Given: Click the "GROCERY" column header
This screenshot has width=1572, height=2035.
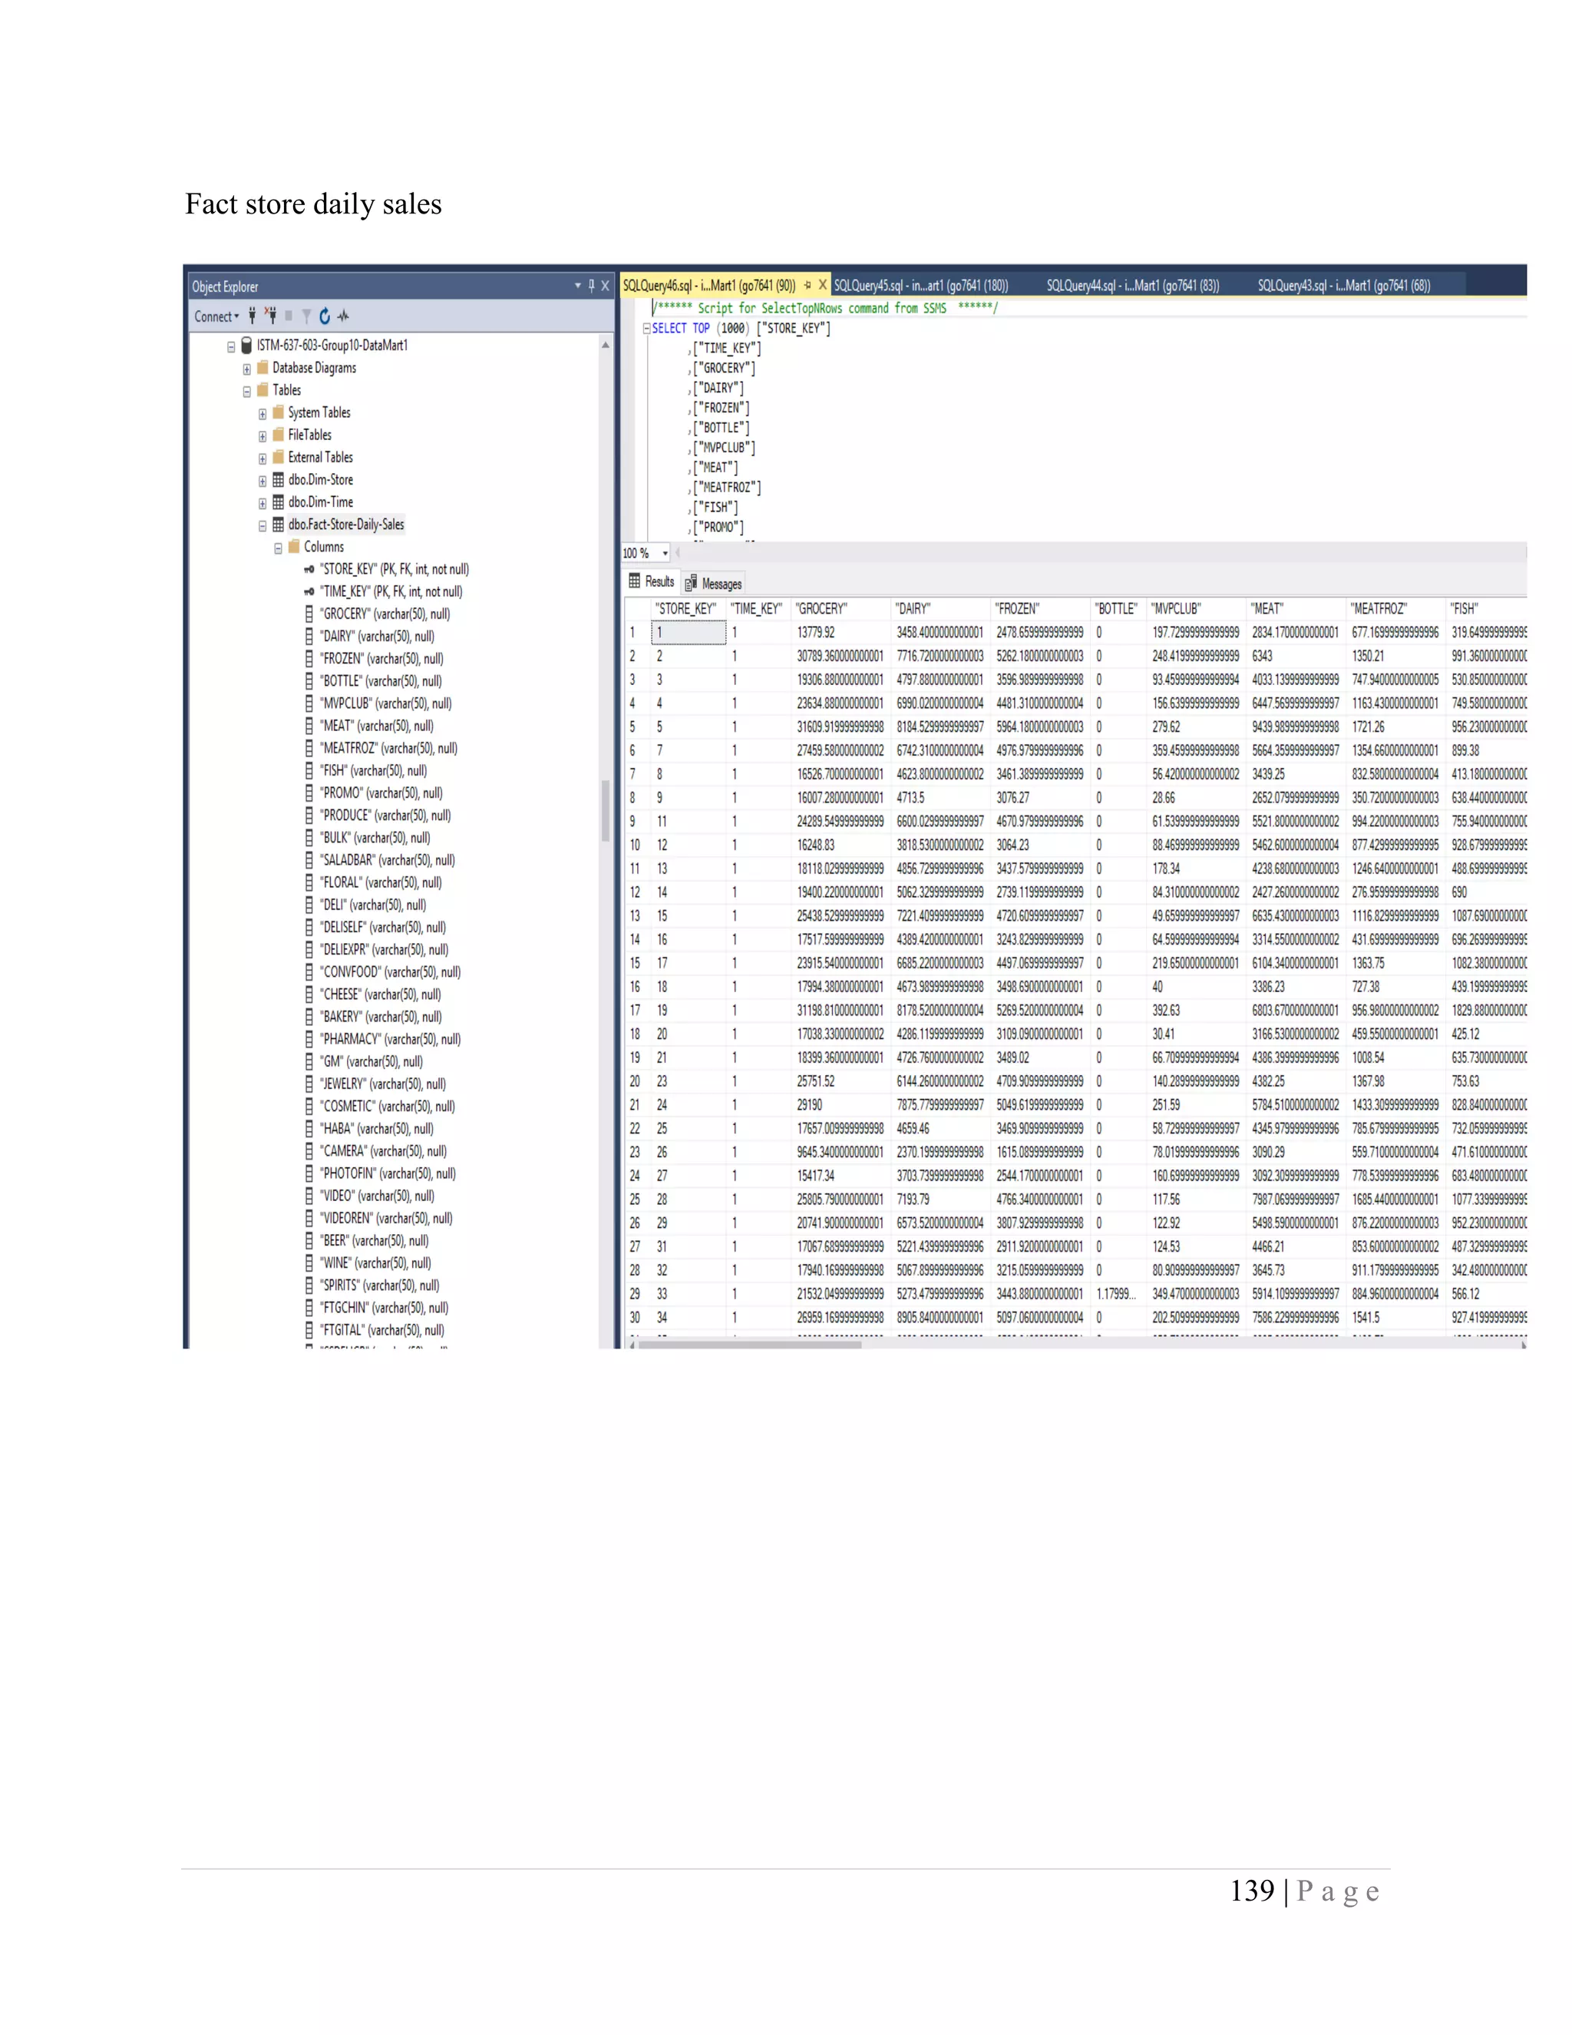Looking at the screenshot, I should coord(821,608).
